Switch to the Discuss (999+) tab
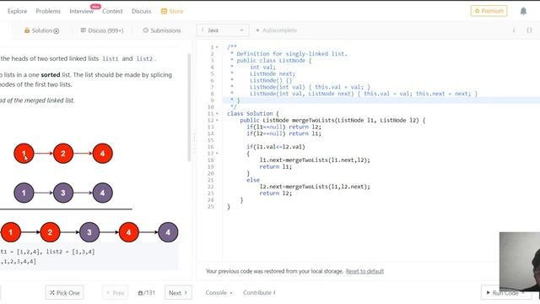 (x=102, y=30)
